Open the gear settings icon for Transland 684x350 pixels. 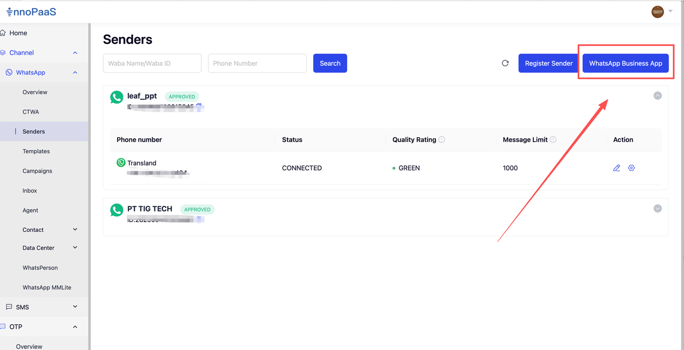click(632, 168)
